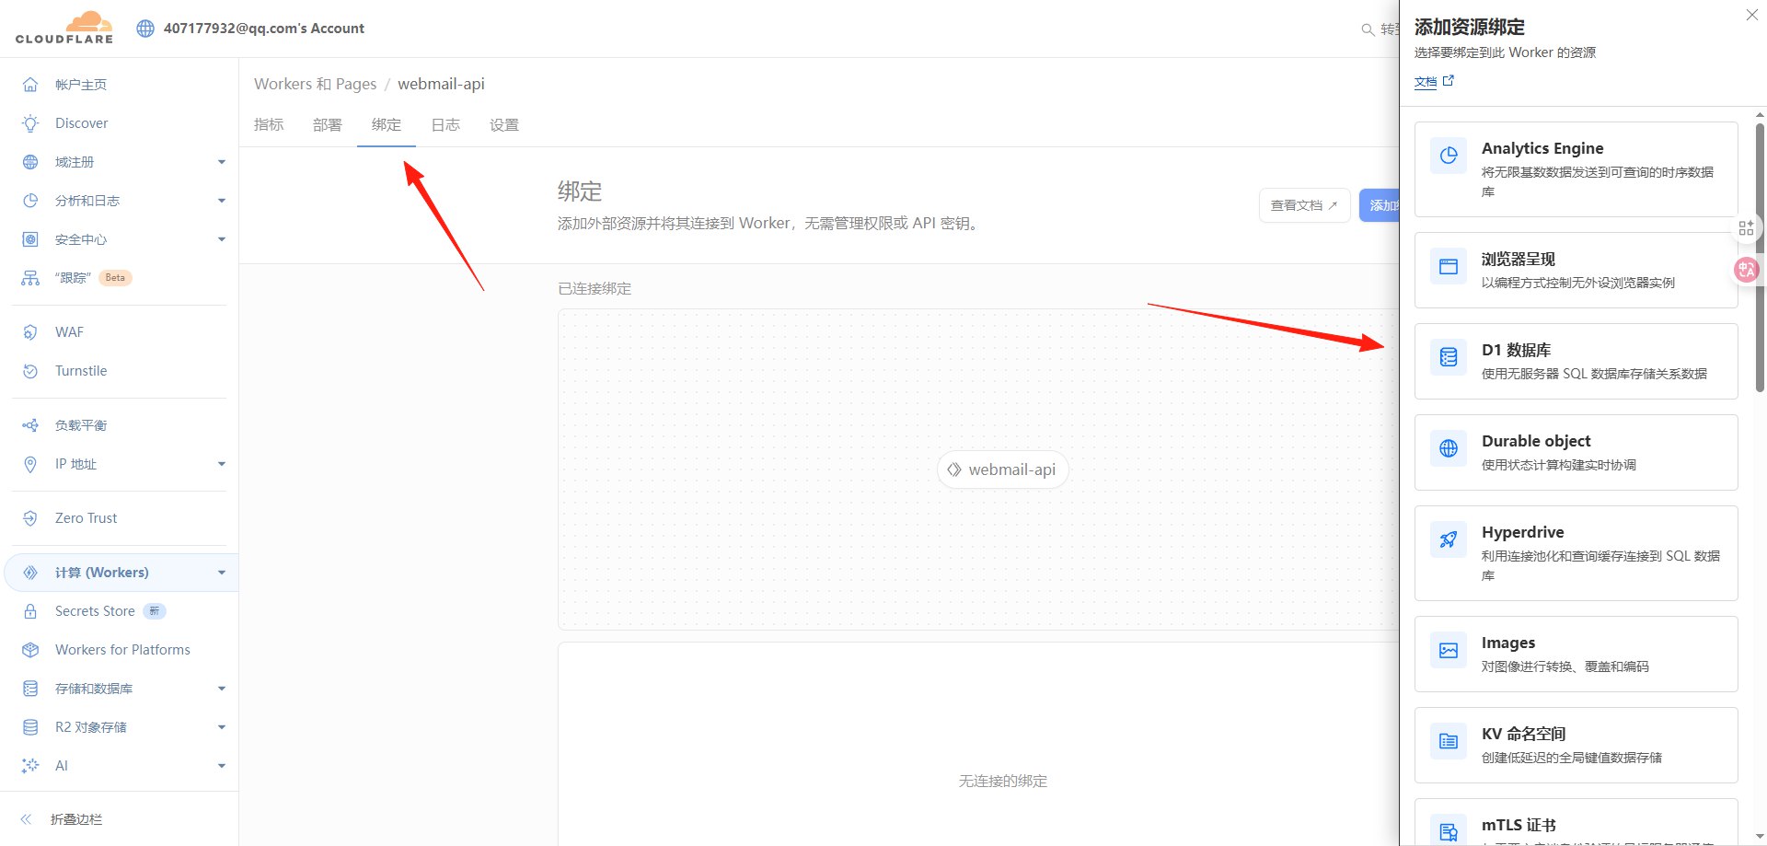Click the Cloudflare logo

pyautogui.click(x=63, y=28)
